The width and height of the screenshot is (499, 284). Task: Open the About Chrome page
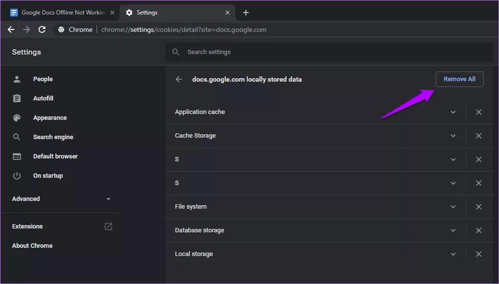[x=32, y=246]
